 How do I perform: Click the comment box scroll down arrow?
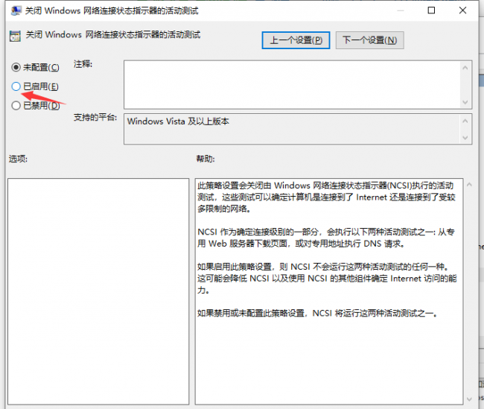coord(465,102)
